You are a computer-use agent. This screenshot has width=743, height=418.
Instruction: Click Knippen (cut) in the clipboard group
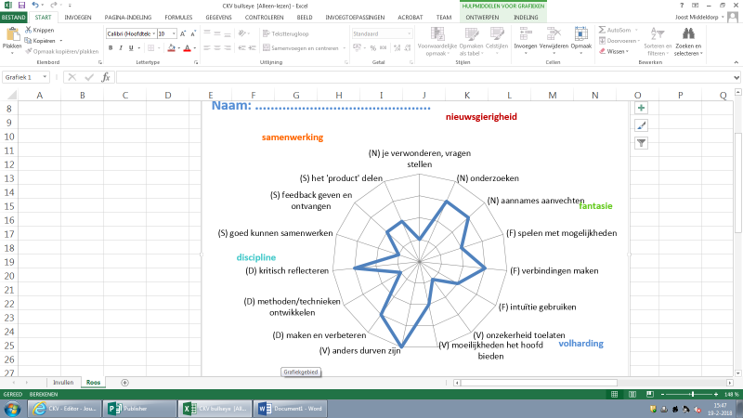coord(40,30)
